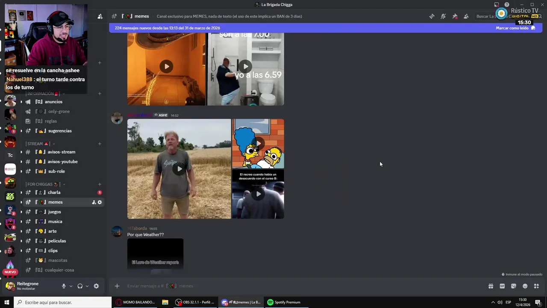Collapse the INFORMACIÓN category
547x308 pixels.
coord(45,94)
